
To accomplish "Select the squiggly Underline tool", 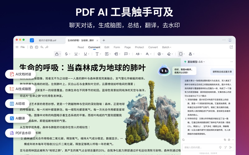I will pyautogui.click(x=85, y=54).
